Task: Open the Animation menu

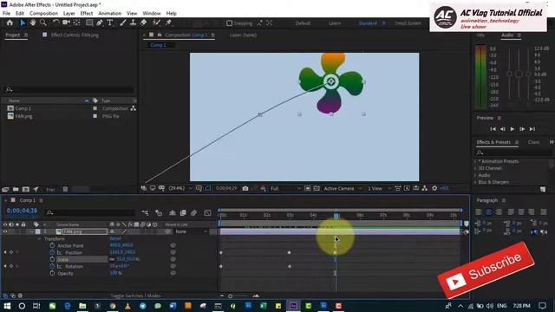Action: click(x=110, y=14)
